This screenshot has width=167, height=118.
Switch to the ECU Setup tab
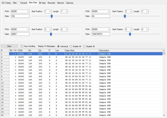[x=6, y=3]
